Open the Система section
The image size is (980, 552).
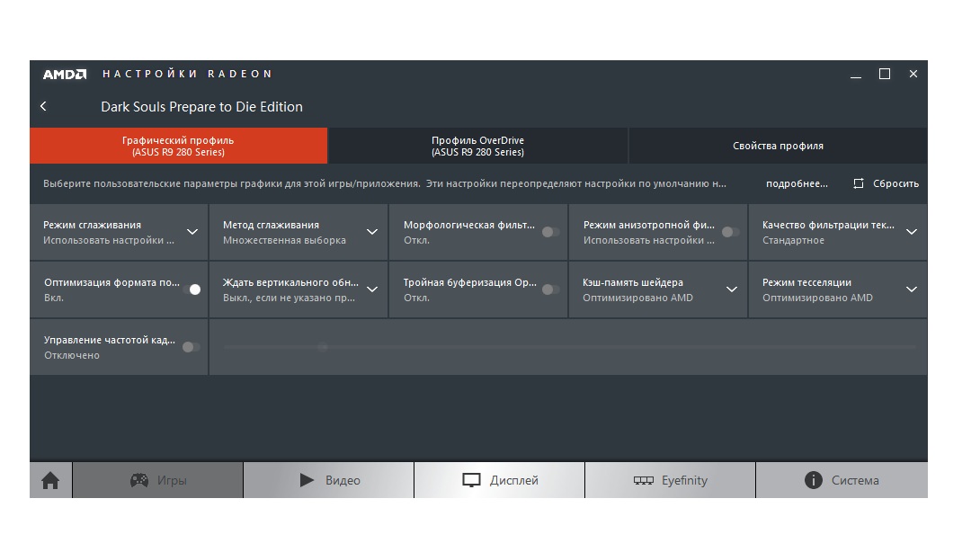tap(842, 480)
